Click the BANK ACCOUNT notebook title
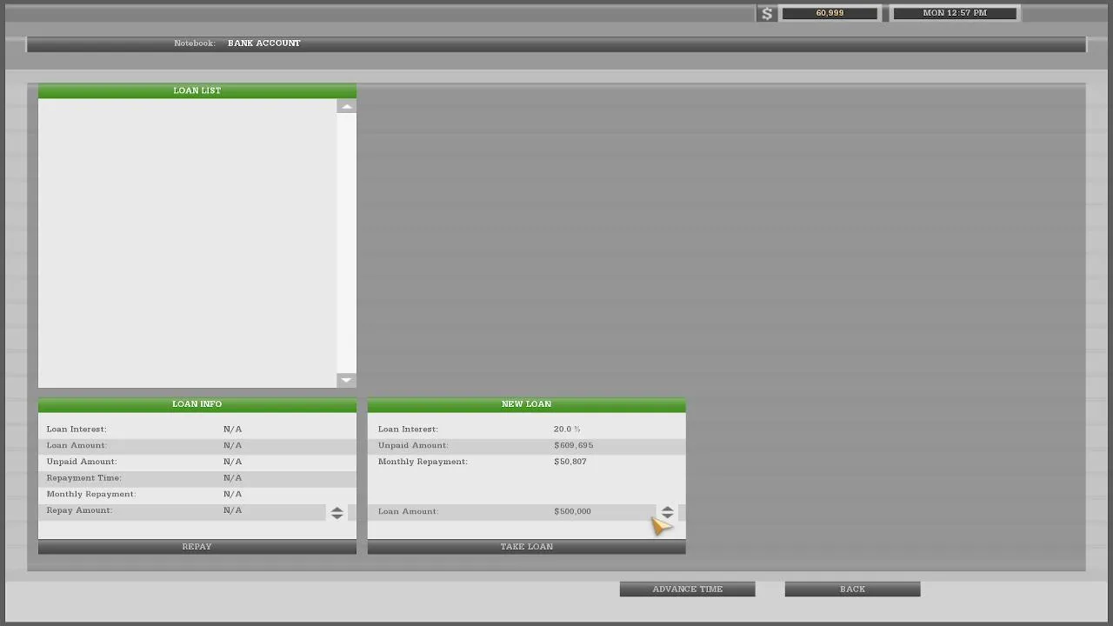Viewport: 1113px width, 626px height. pyautogui.click(x=264, y=43)
